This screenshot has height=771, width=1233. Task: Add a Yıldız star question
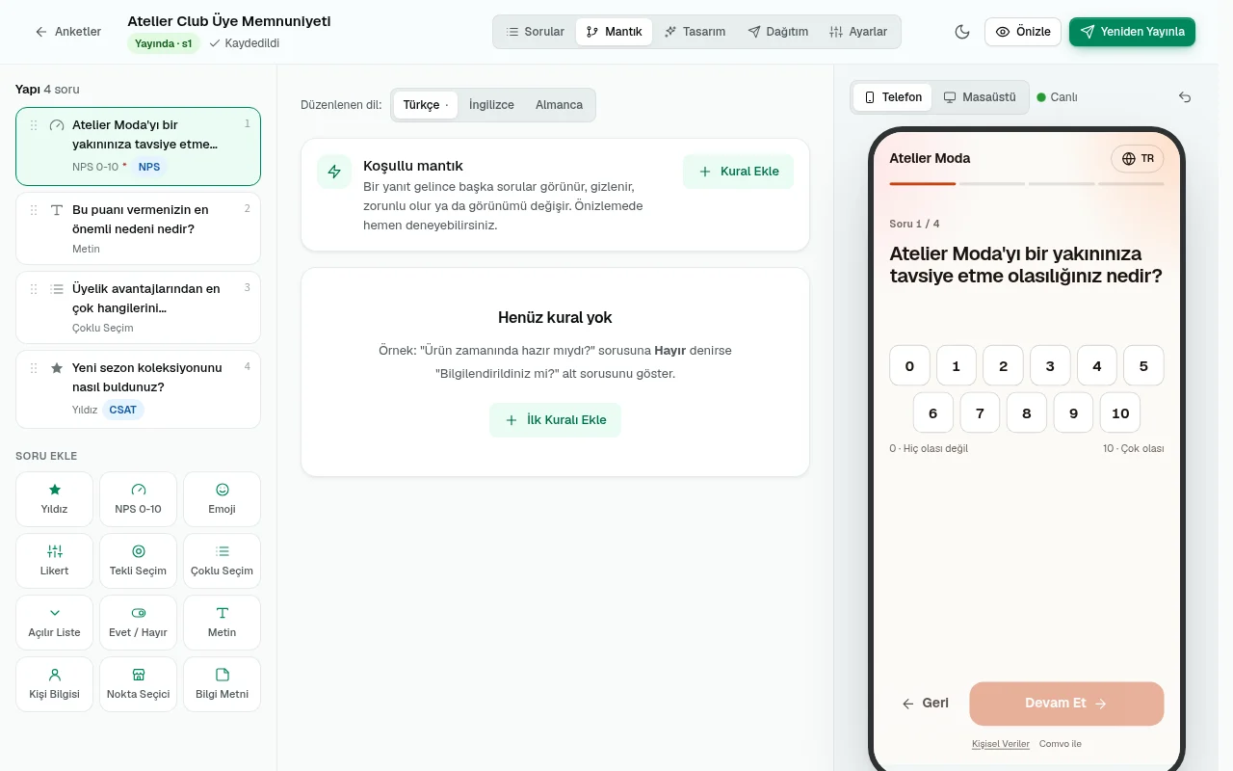[55, 498]
